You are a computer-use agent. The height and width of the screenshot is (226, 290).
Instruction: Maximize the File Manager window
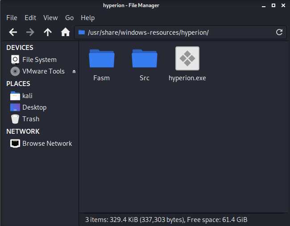tap(273, 5)
